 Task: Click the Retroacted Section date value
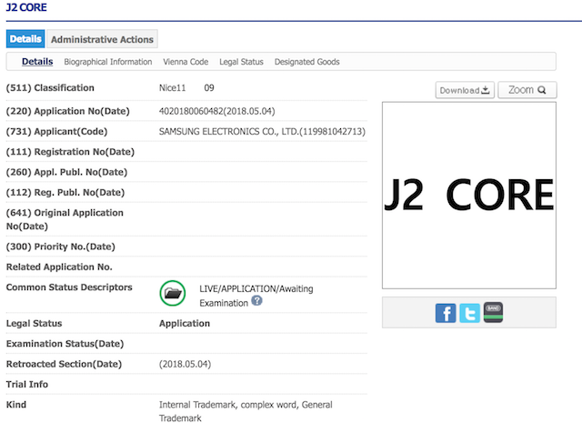185,364
